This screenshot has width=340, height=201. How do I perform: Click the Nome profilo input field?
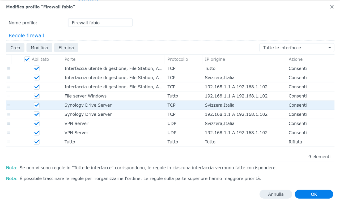100,23
